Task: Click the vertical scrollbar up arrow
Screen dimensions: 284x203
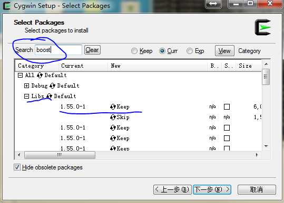Action: coord(266,65)
